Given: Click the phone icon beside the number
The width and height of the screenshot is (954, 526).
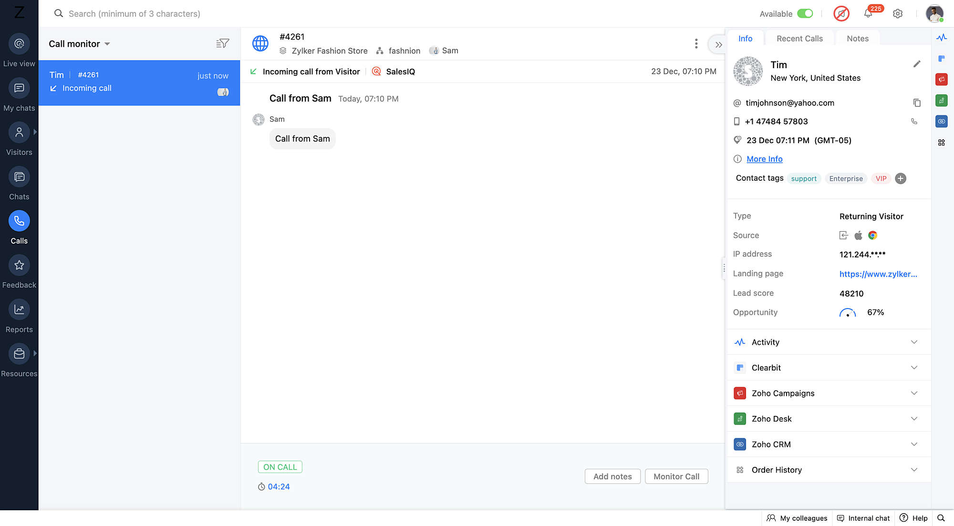Looking at the screenshot, I should [x=914, y=122].
